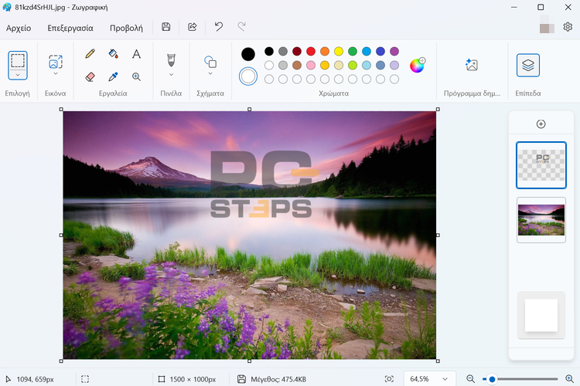Pick the green color swatch

(353, 52)
